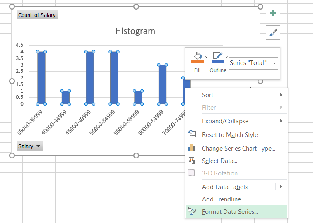Click the Histogram chart title
This screenshot has width=313, height=223.
coord(135,31)
